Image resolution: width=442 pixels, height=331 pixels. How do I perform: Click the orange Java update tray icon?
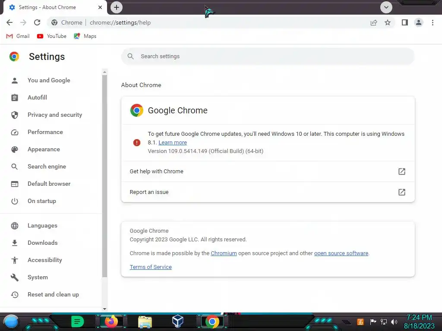tap(360, 322)
